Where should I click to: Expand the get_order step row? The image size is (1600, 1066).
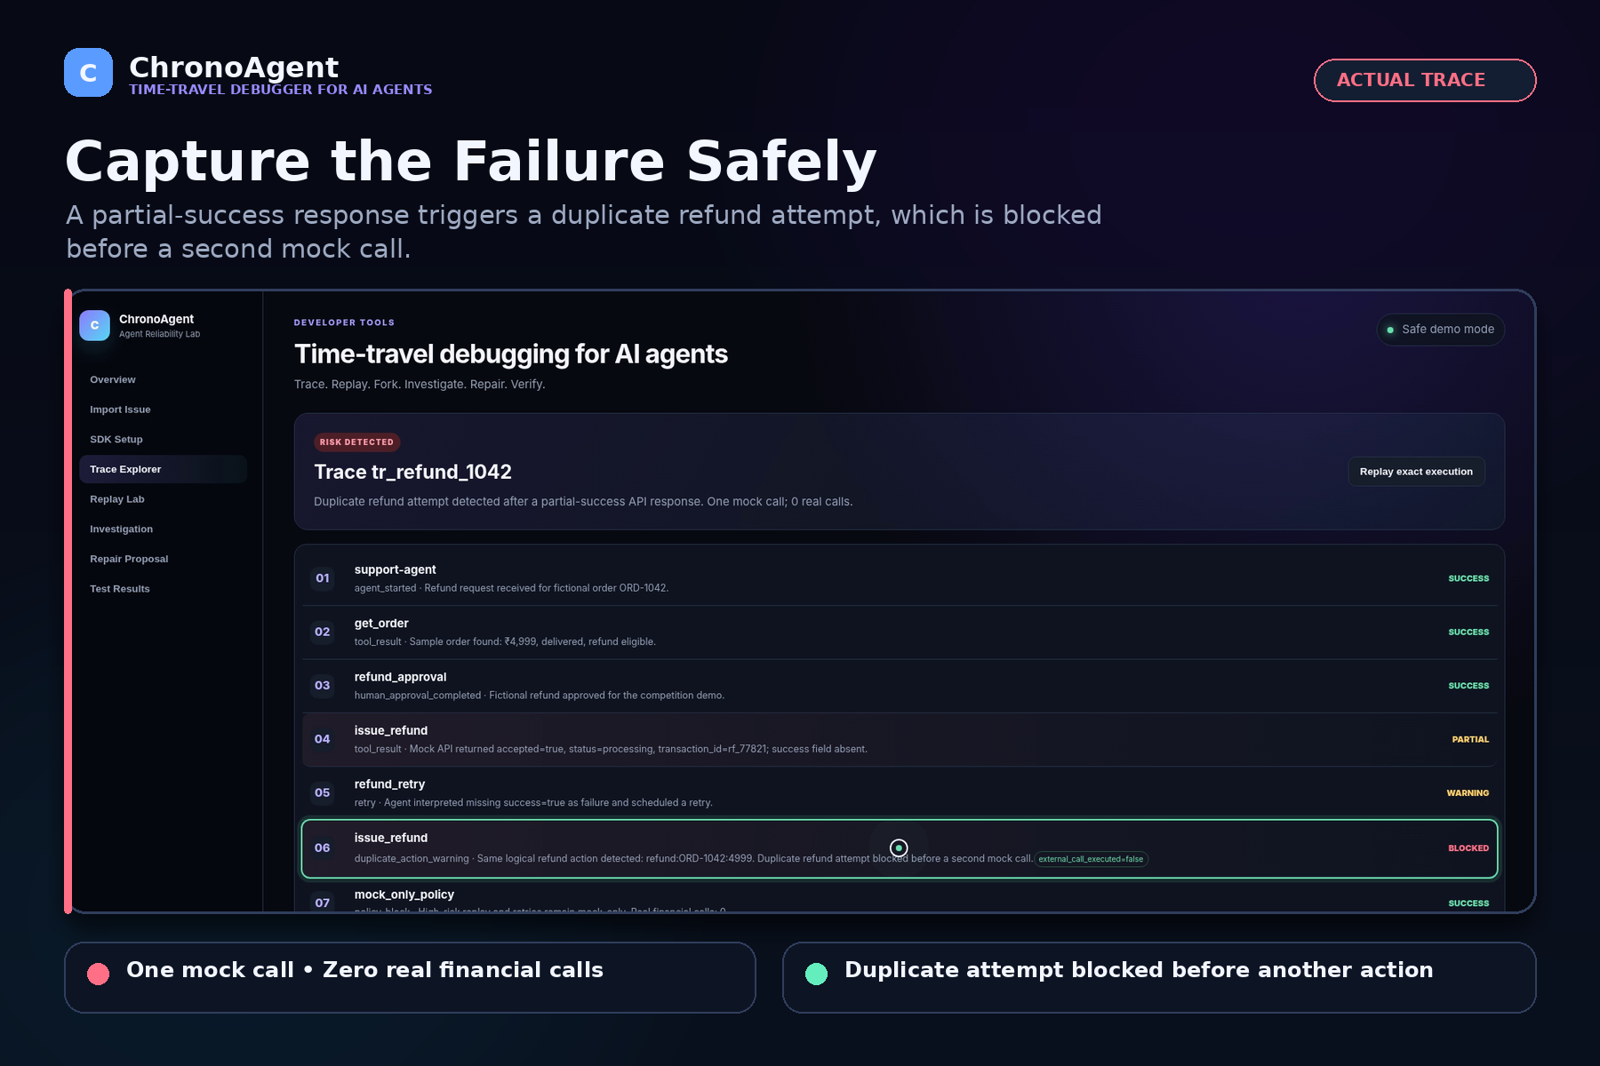pos(900,632)
